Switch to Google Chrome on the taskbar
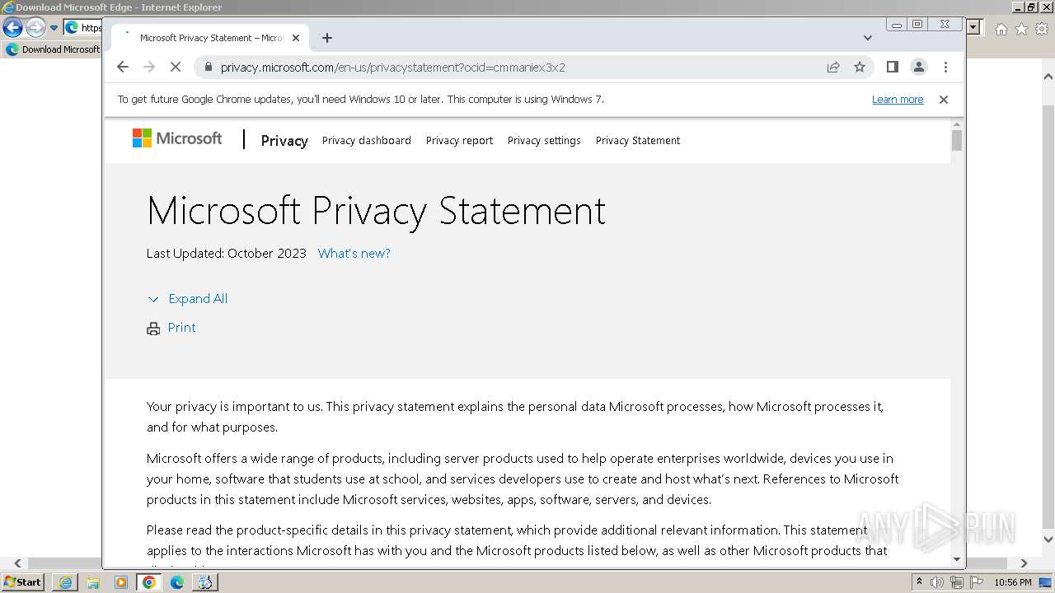1055x593 pixels. [x=149, y=582]
